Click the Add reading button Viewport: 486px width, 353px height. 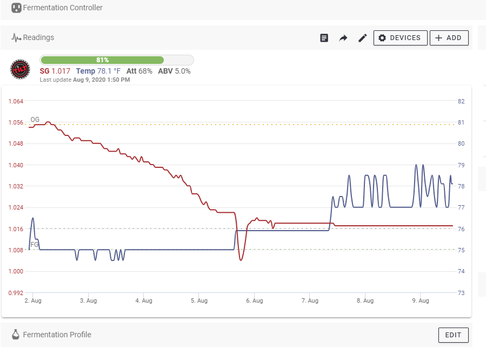pos(449,38)
